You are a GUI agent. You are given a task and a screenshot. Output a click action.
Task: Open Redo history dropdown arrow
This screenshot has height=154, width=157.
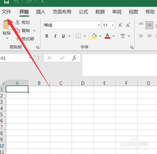tap(35, 1)
